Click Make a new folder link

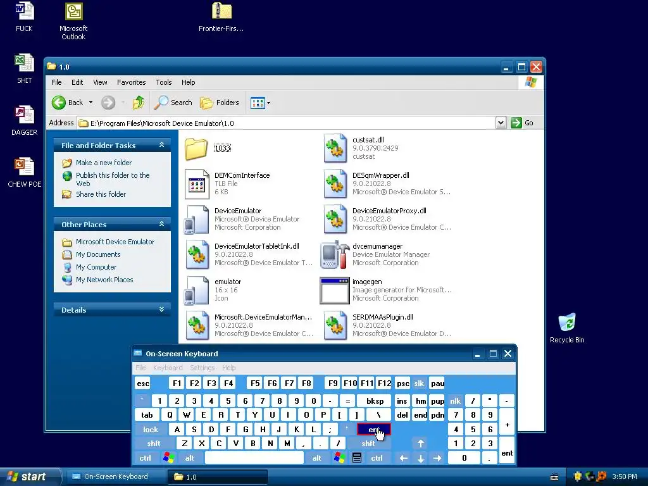coord(104,163)
